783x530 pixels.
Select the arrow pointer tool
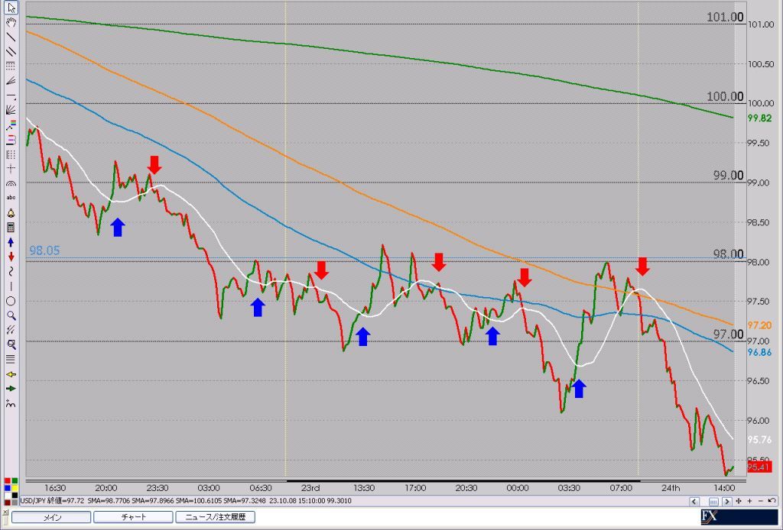pyautogui.click(x=11, y=8)
